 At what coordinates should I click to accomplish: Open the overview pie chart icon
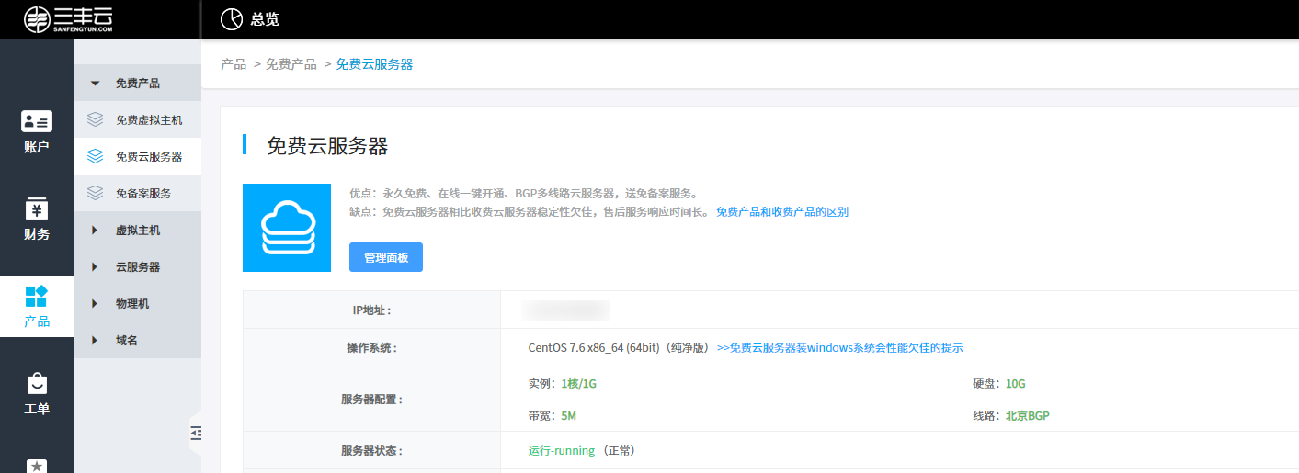tap(232, 19)
